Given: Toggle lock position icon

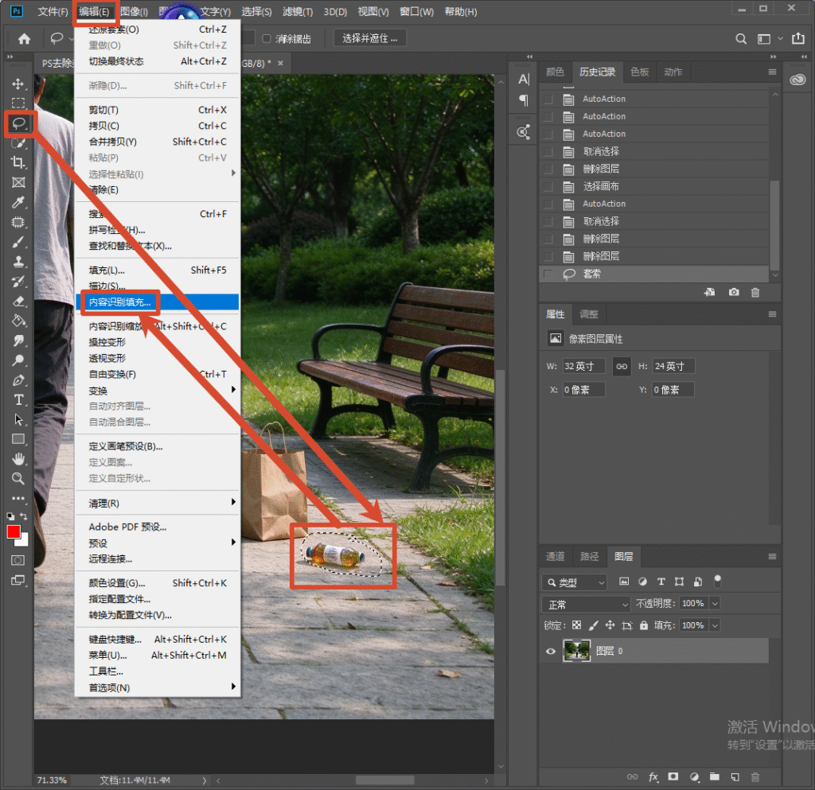Looking at the screenshot, I should point(610,625).
